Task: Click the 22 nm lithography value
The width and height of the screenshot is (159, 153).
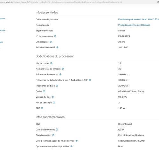Action: [x=121, y=42]
